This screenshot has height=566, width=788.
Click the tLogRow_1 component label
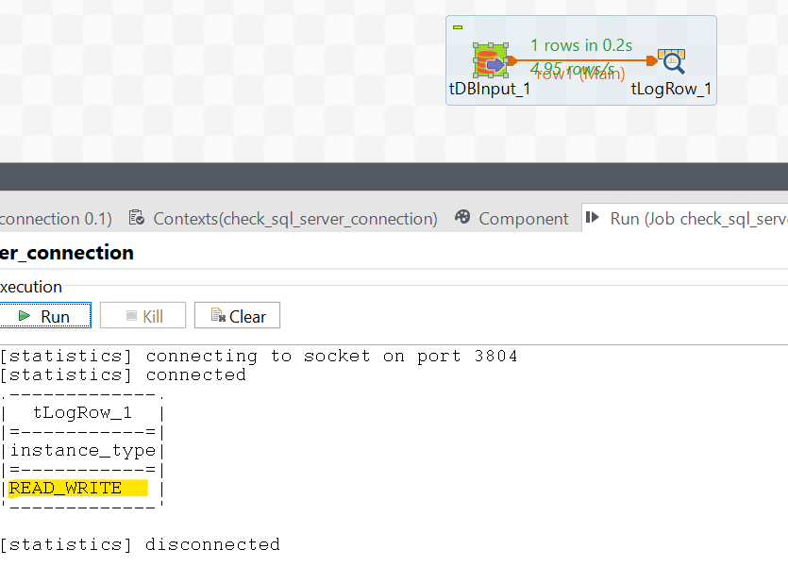672,91
